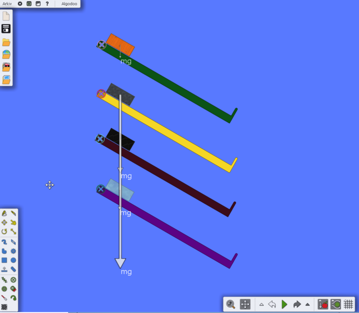Image resolution: width=359 pixels, height=313 pixels.
Task: Select the Rotate tool
Action: click(4, 231)
